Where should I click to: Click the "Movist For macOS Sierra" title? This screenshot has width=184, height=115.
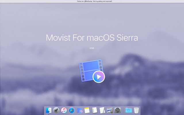point(92,38)
